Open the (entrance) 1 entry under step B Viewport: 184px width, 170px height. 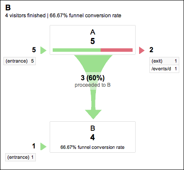20,157
